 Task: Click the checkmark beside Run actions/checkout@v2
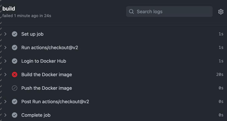tap(14, 48)
